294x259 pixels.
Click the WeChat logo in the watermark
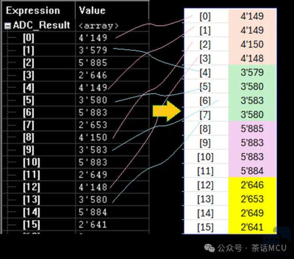(210, 248)
